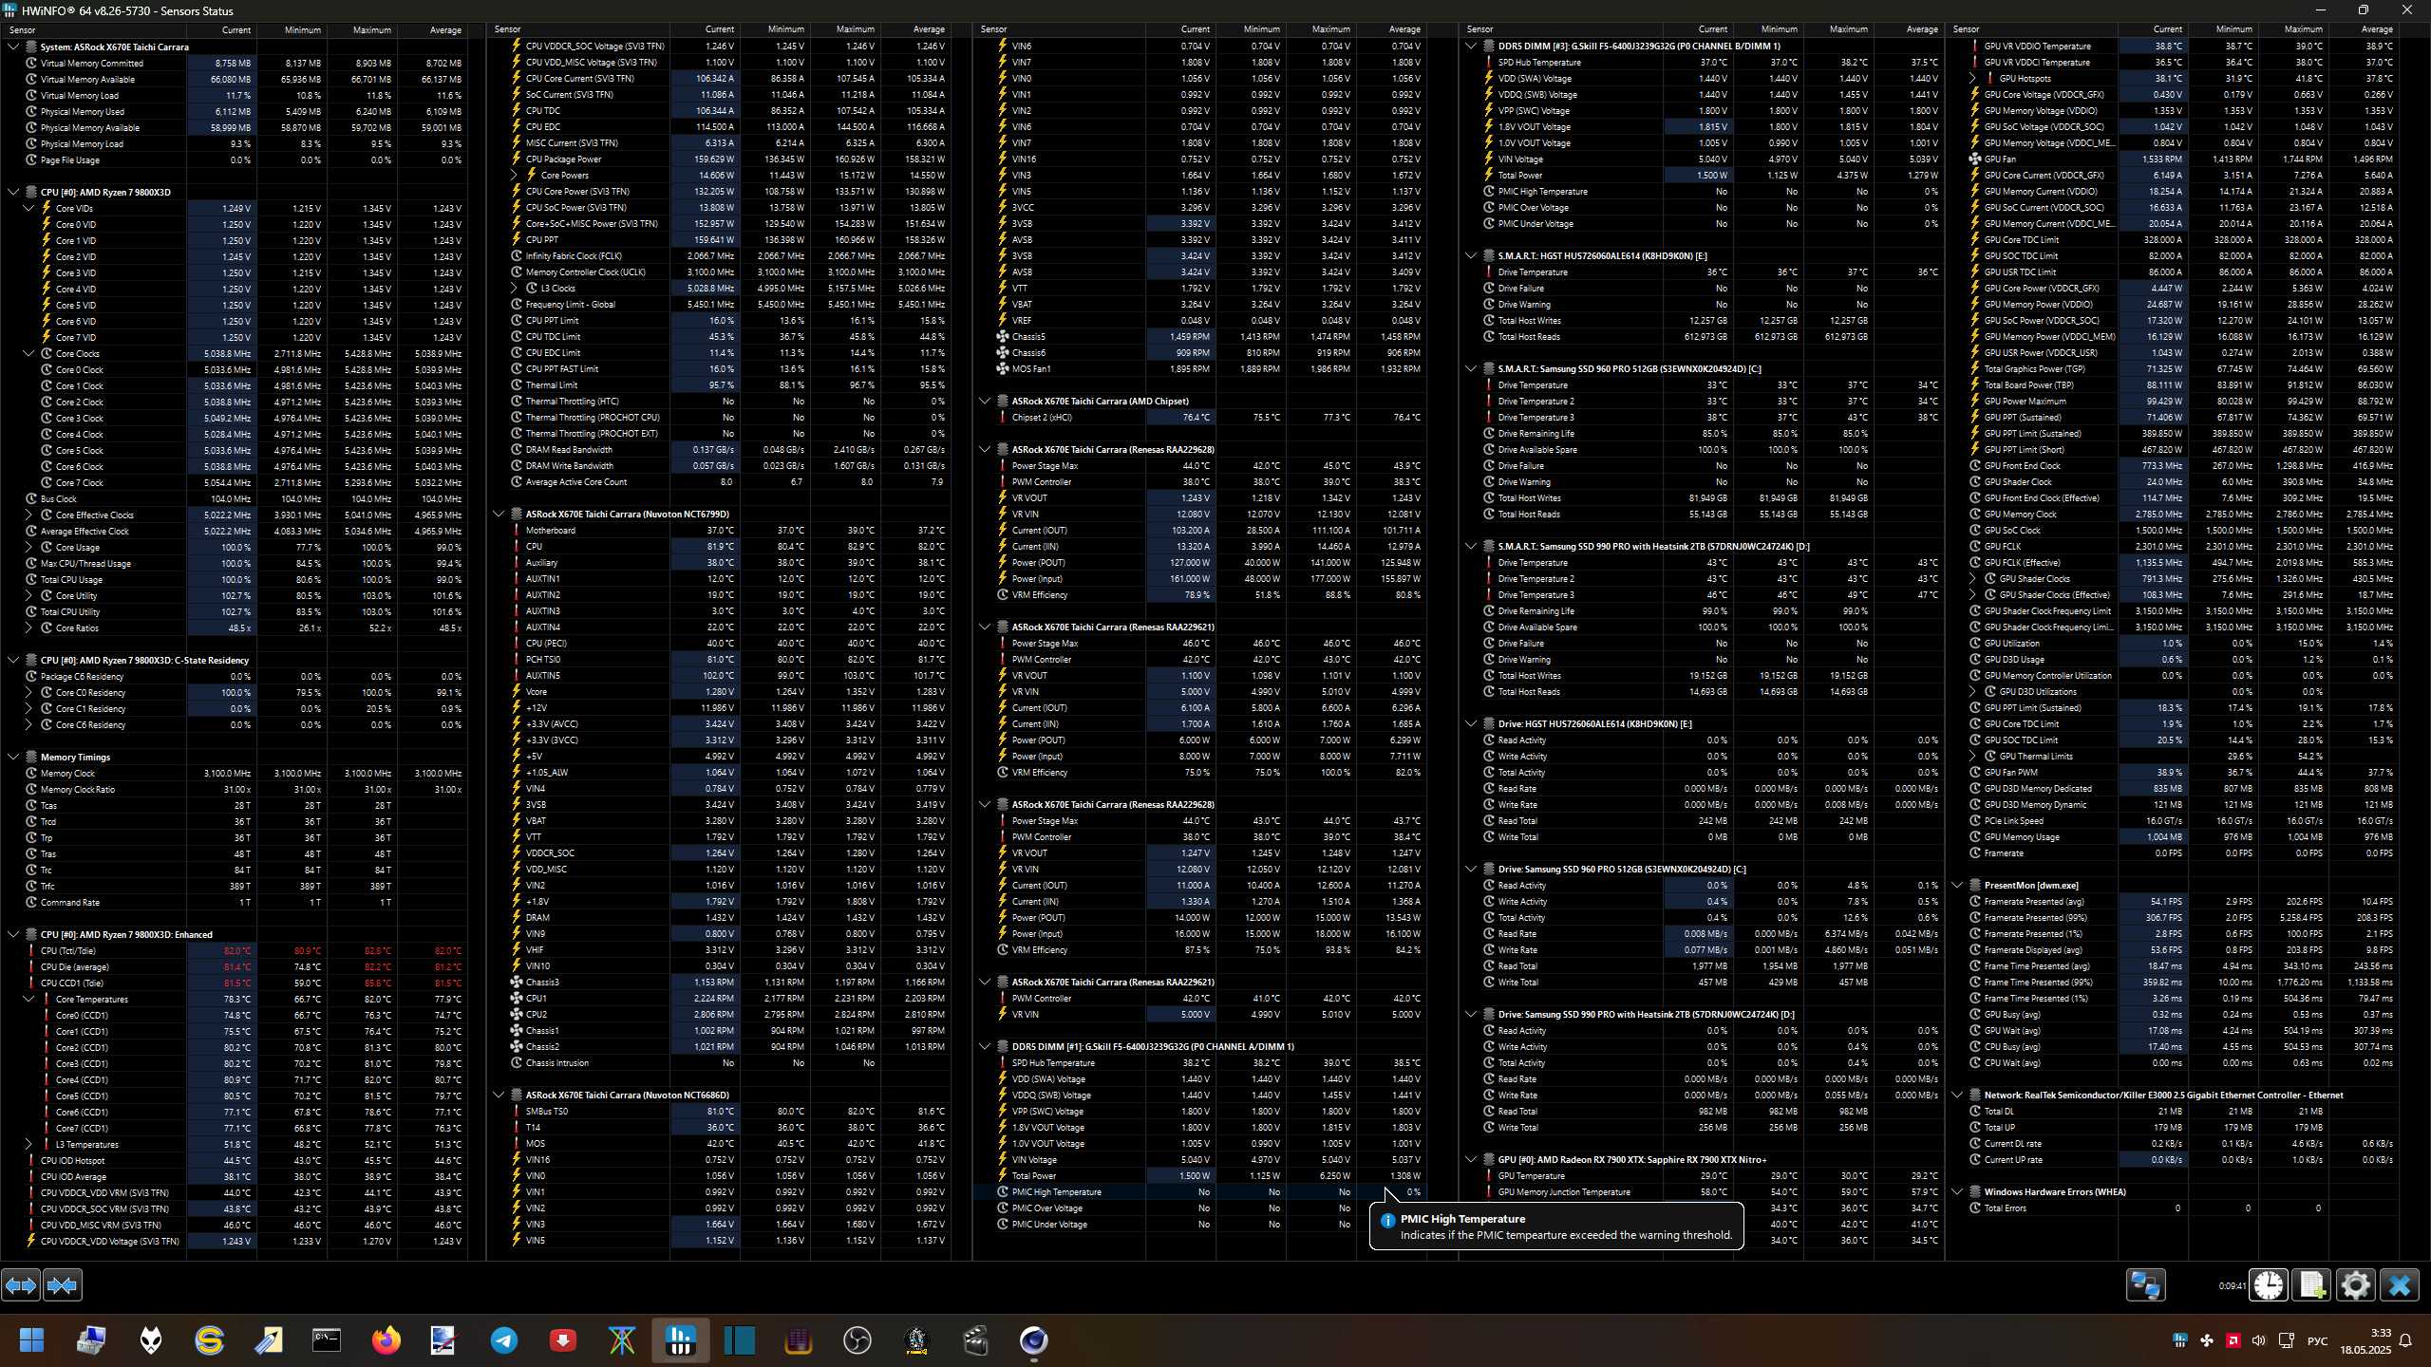Open the Windows Start menu
The height and width of the screenshot is (1367, 2431).
tap(31, 1340)
